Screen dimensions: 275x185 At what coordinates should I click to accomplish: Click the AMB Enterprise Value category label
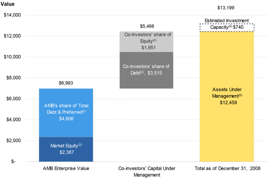pyautogui.click(x=66, y=169)
